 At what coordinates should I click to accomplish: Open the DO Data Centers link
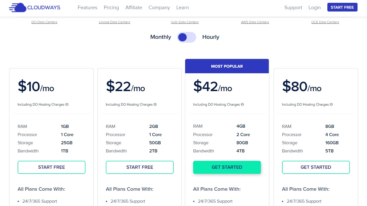44,22
